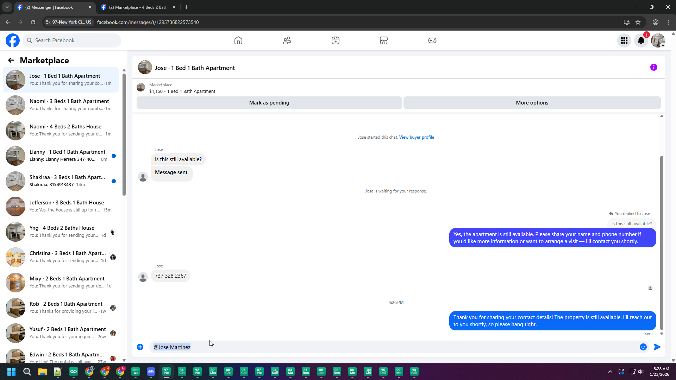Send the message with arrow icon
The height and width of the screenshot is (380, 676).
point(657,347)
